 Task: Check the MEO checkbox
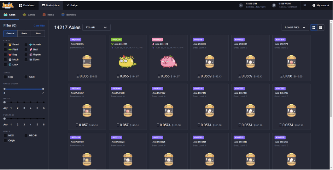coord(5,135)
